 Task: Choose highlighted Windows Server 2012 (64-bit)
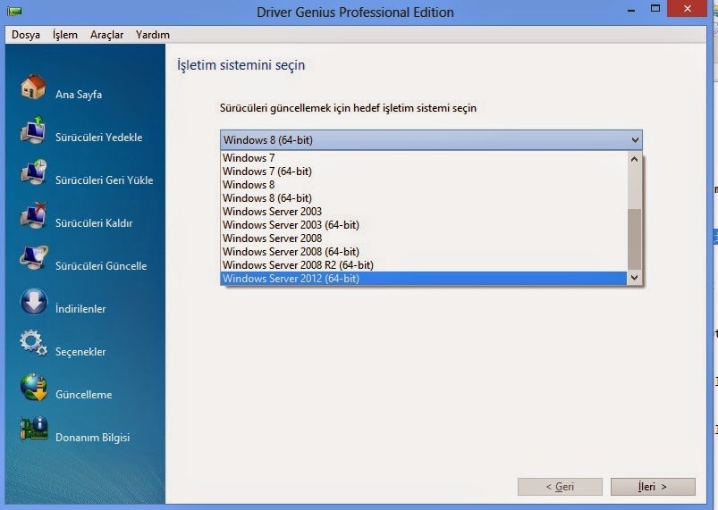click(424, 279)
